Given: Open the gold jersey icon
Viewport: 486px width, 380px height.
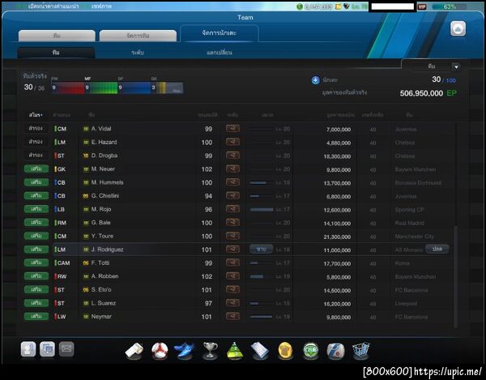Looking at the screenshot, I should coord(285,351).
